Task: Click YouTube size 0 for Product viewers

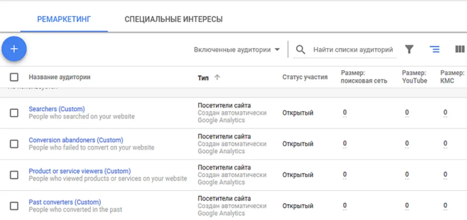Action: [x=407, y=174]
